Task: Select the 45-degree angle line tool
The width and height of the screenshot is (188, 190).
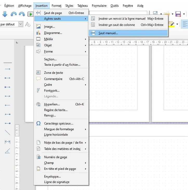Action: tap(8, 151)
